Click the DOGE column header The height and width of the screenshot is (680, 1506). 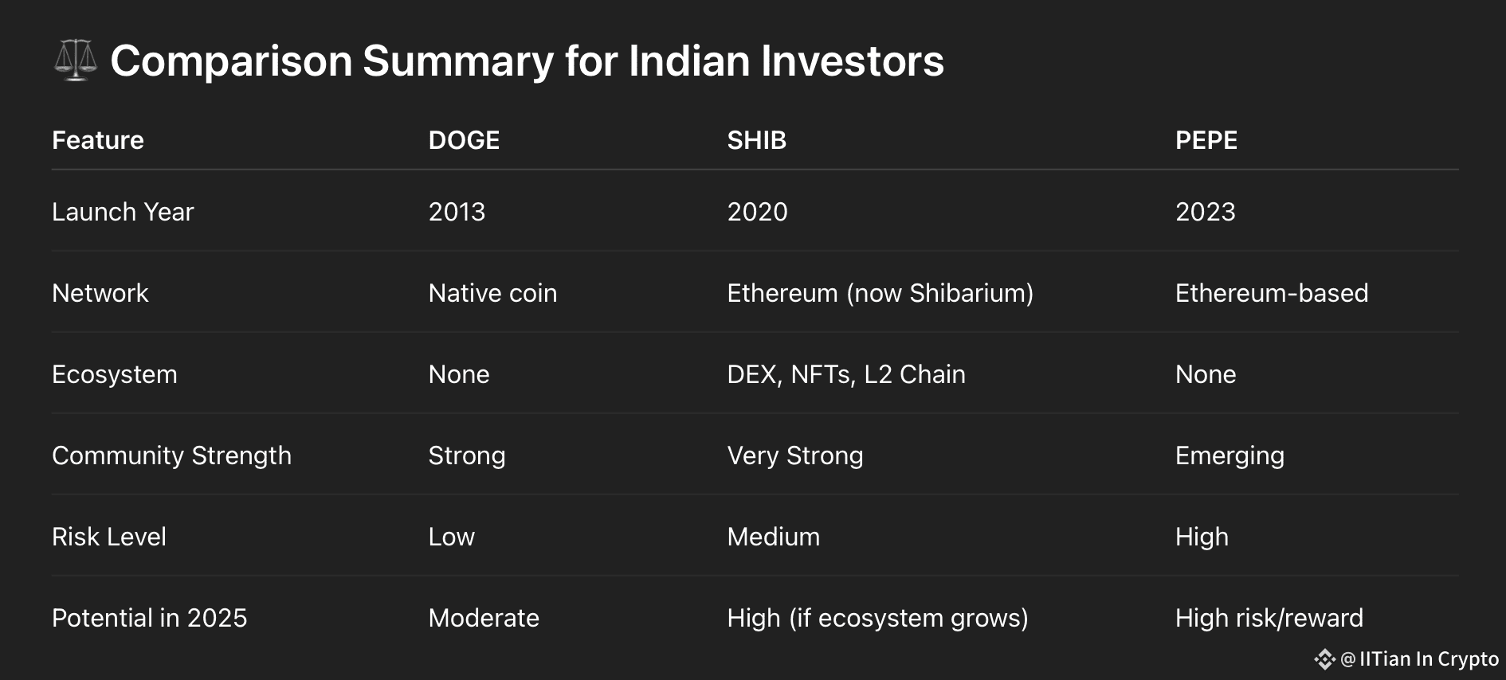pyautogui.click(x=464, y=140)
